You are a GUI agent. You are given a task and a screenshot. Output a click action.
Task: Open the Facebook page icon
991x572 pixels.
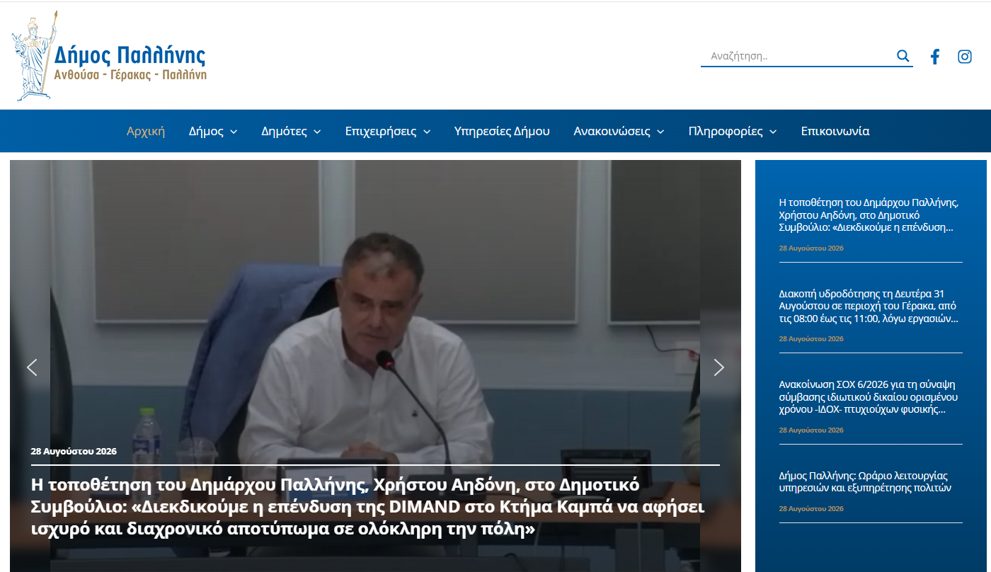[935, 57]
